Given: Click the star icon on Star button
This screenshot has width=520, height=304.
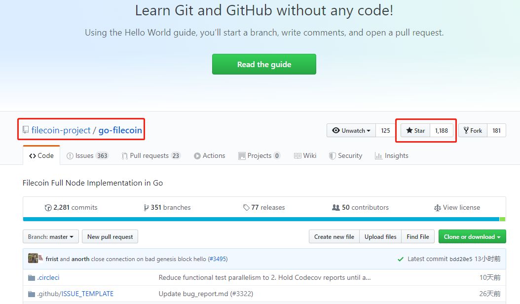Looking at the screenshot, I should click(409, 130).
